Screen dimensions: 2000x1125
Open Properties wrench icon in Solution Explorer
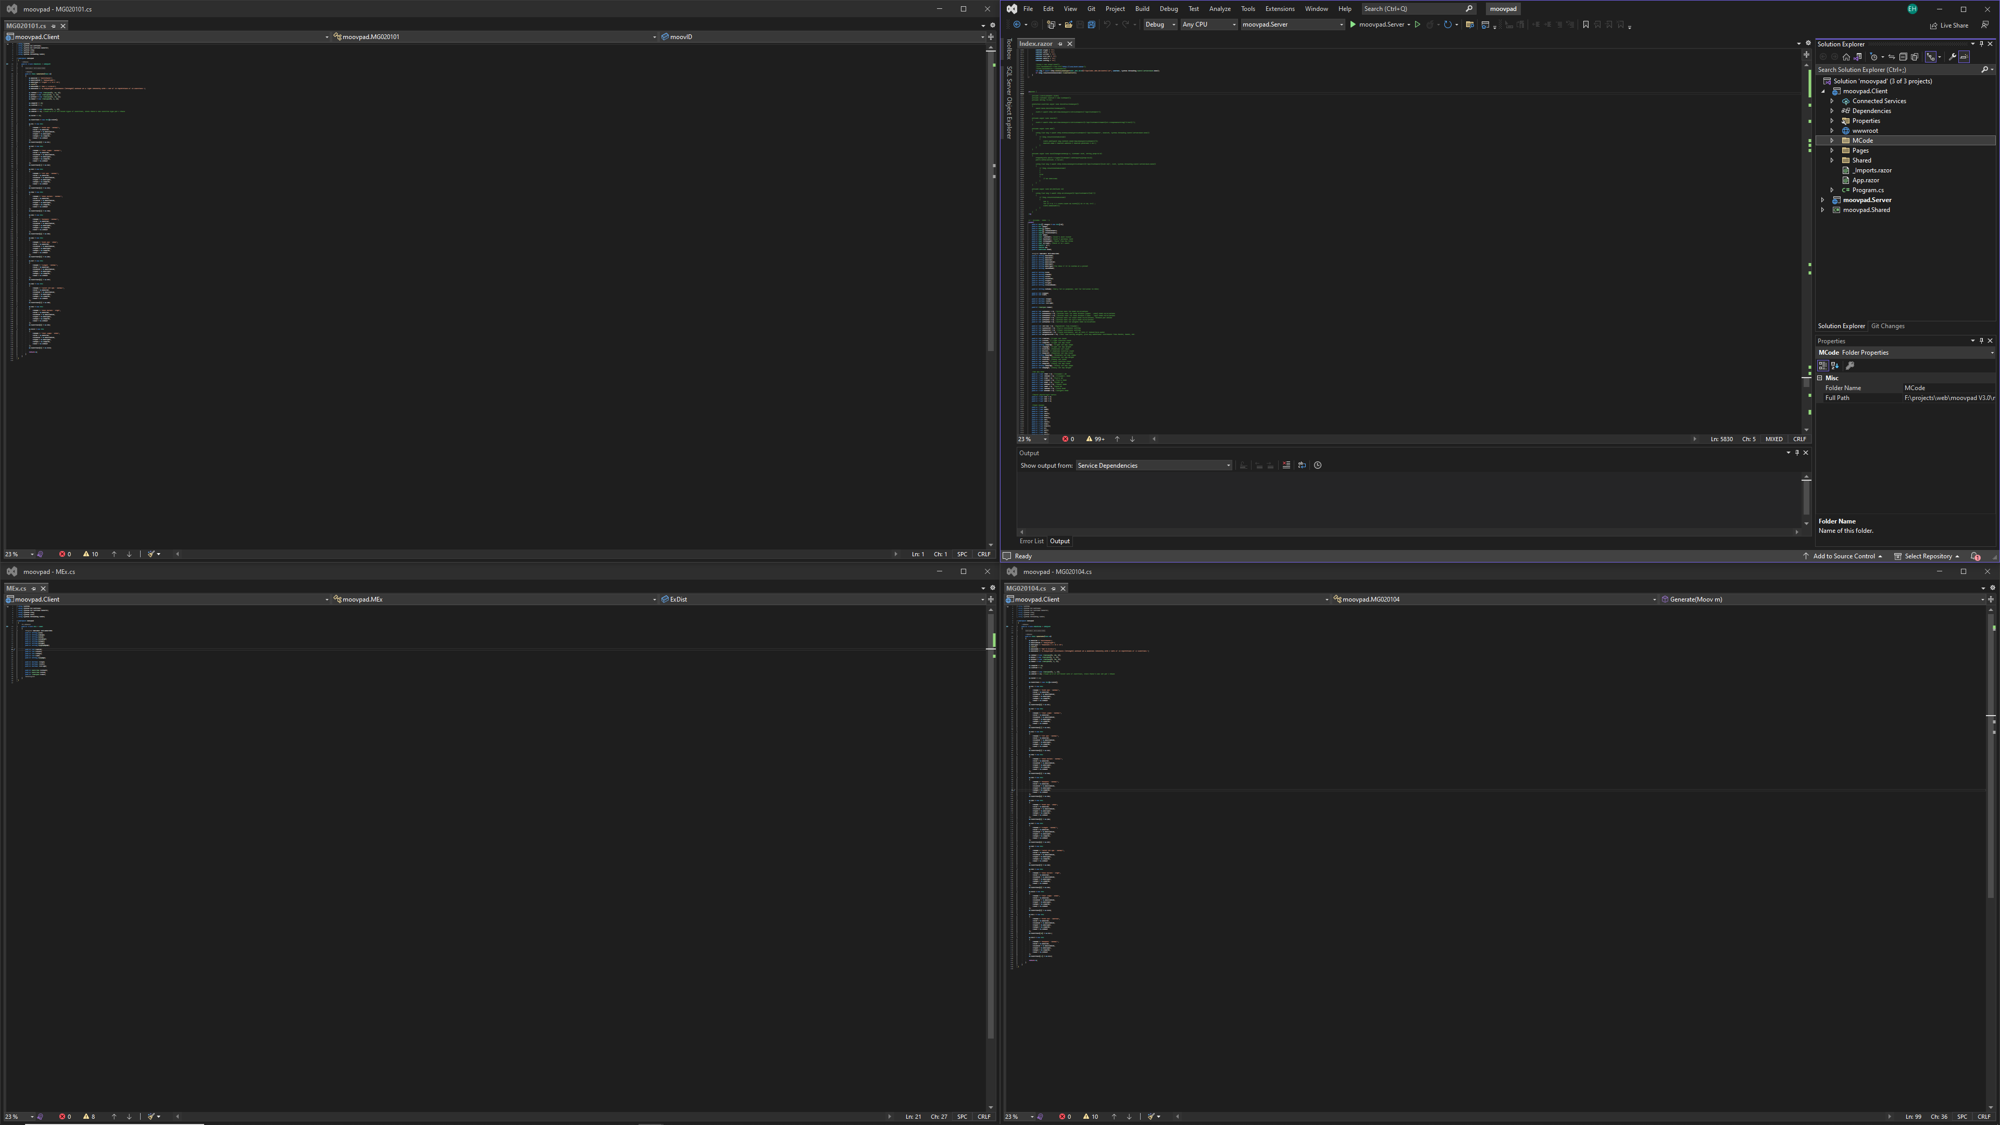click(1953, 57)
